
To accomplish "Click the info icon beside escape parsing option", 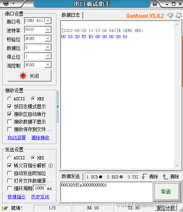I will point(51,165).
